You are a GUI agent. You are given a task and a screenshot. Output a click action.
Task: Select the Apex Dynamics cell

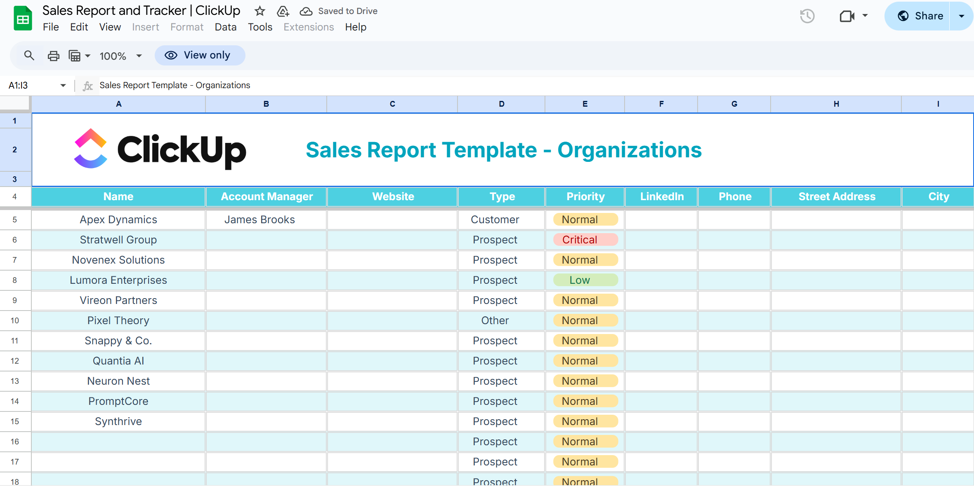tap(118, 220)
